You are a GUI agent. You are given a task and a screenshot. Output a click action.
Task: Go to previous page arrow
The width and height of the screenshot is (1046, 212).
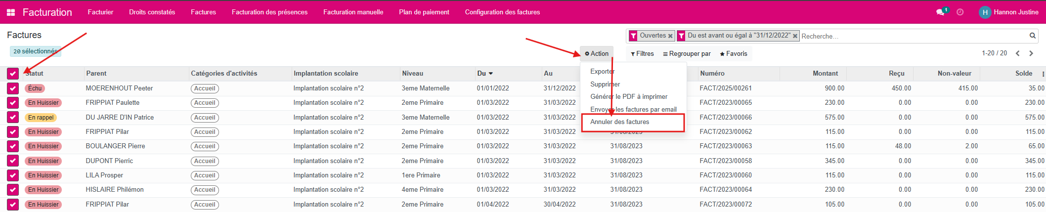click(1017, 53)
